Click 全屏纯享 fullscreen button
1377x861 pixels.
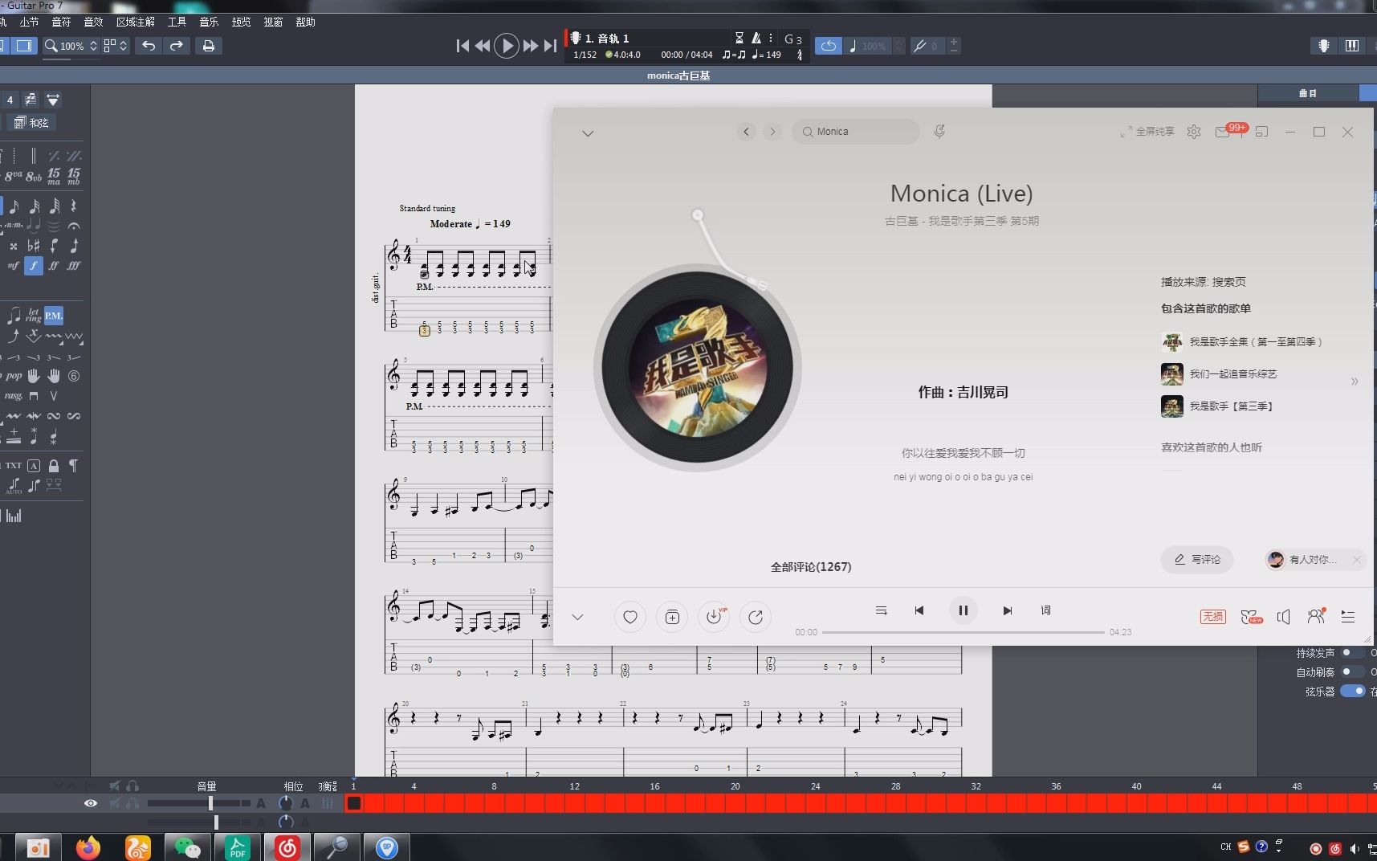tap(1147, 132)
